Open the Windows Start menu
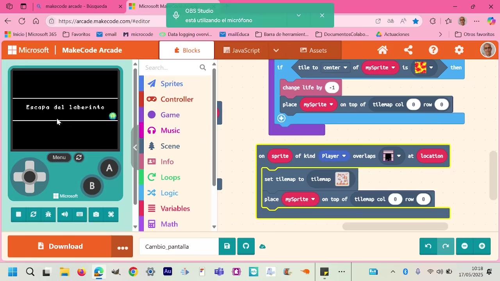 click(12, 272)
